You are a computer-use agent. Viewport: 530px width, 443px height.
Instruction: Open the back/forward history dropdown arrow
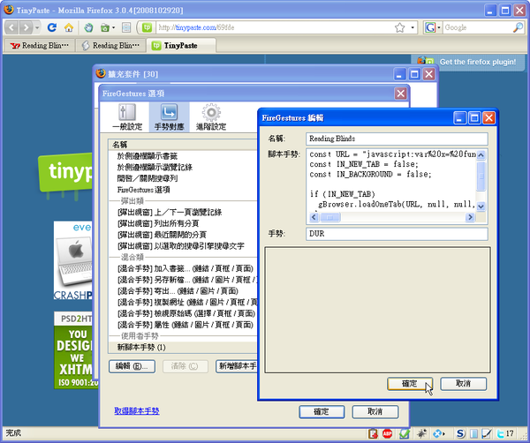[37, 27]
